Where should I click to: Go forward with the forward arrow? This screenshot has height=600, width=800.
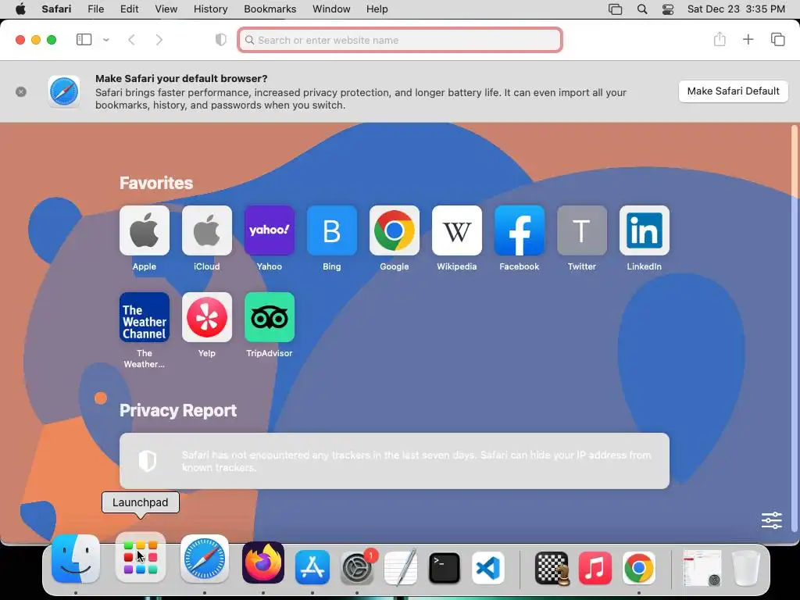(x=159, y=40)
